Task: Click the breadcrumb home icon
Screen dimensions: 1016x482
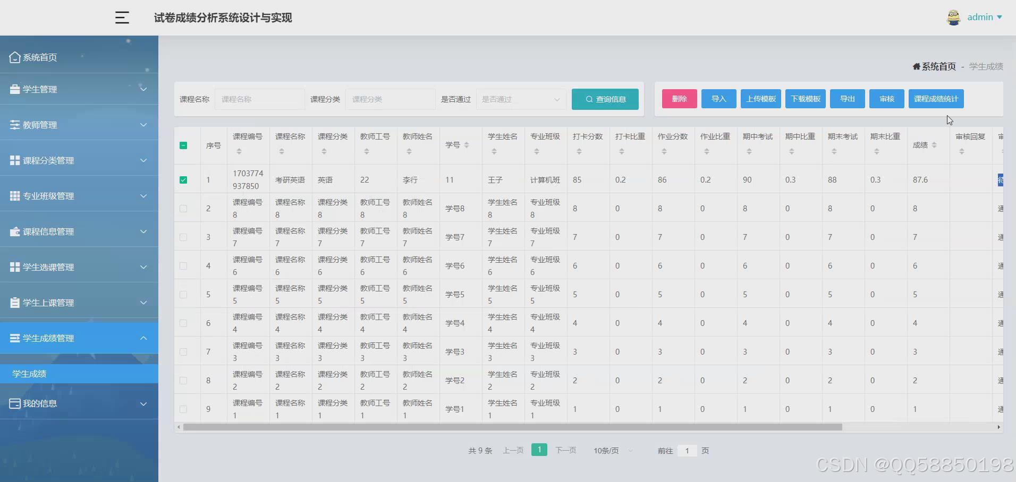Action: click(x=917, y=66)
